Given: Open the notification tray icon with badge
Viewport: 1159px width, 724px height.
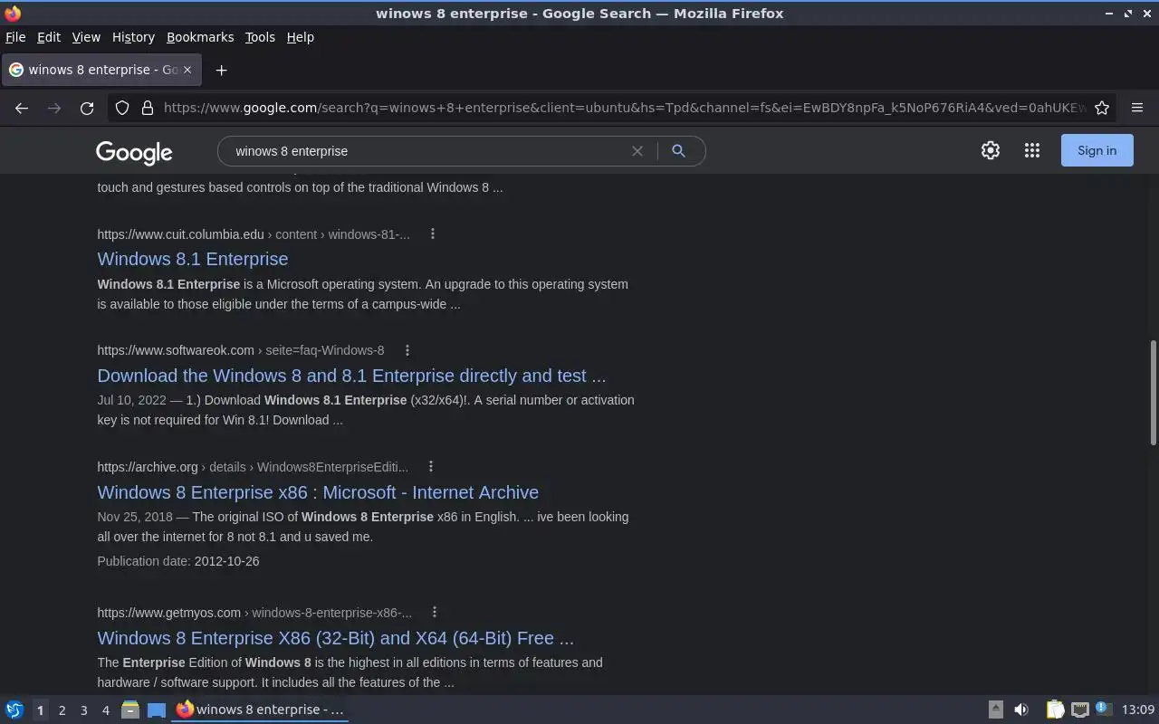Looking at the screenshot, I should click(1103, 709).
